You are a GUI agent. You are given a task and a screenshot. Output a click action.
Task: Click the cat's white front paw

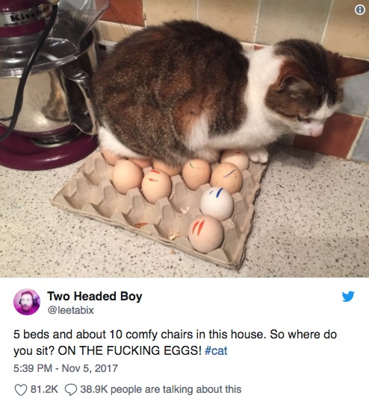[x=259, y=156]
